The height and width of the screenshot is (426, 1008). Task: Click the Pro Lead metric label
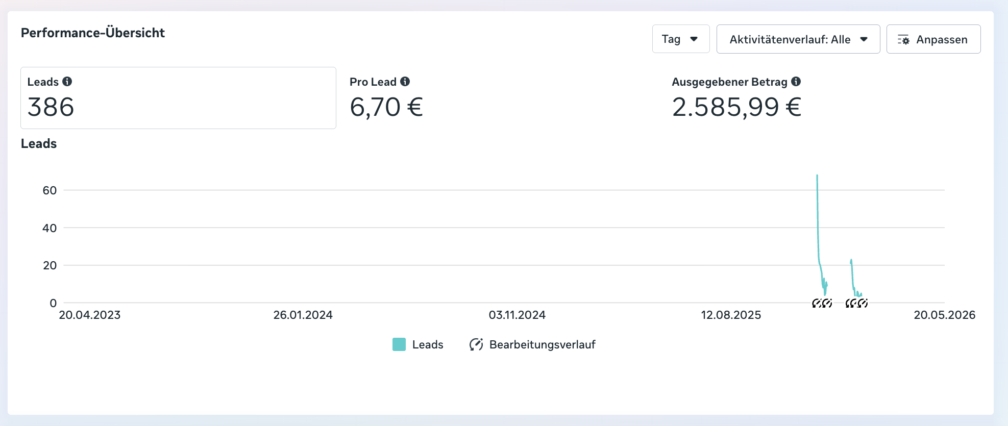[x=373, y=82]
